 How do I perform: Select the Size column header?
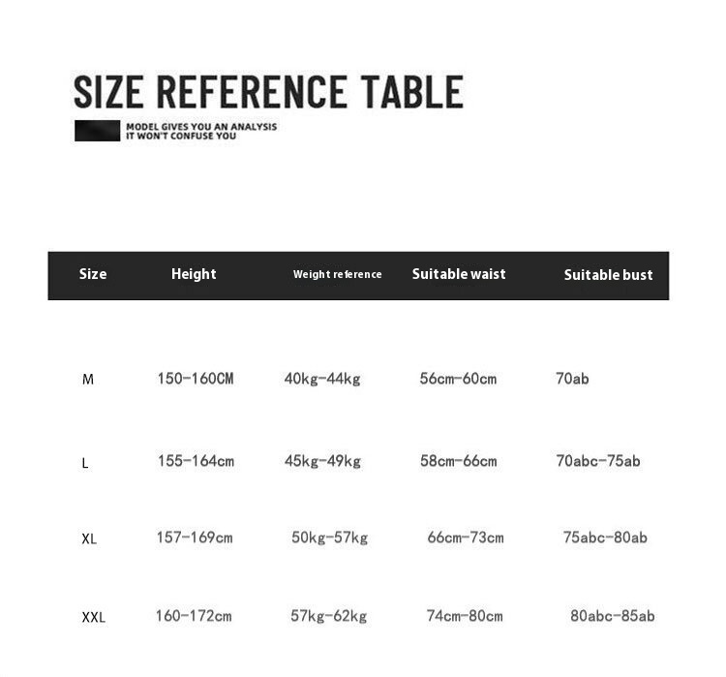93,274
